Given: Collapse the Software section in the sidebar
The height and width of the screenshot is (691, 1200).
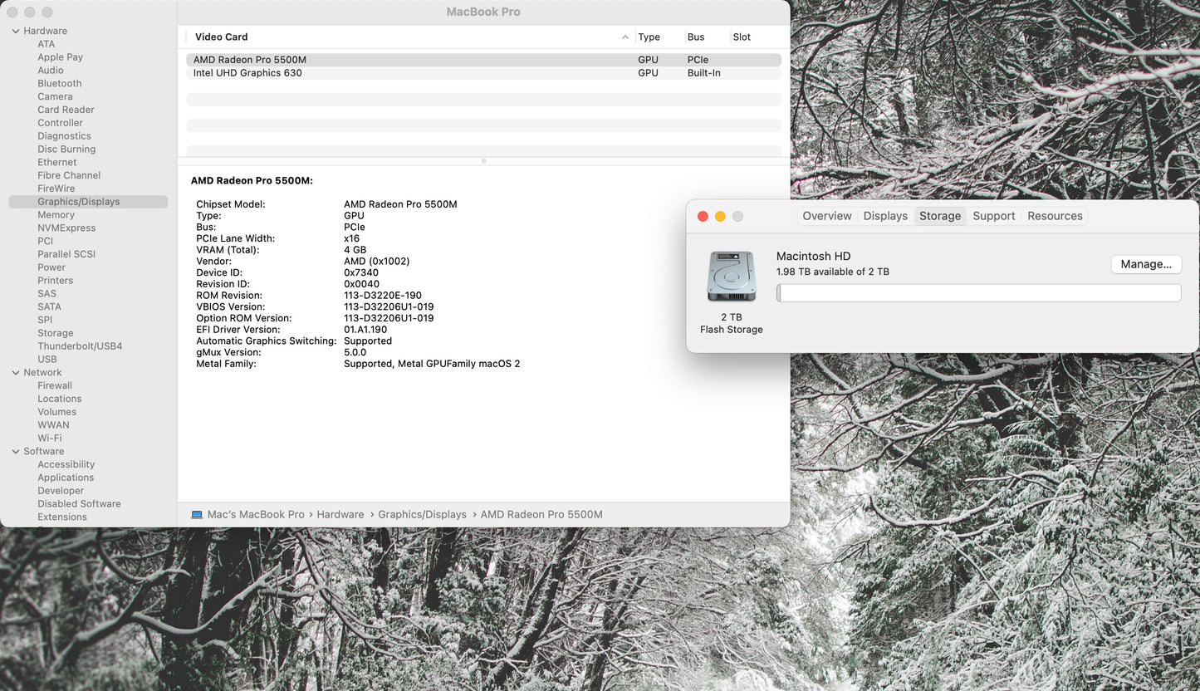Looking at the screenshot, I should (x=15, y=451).
